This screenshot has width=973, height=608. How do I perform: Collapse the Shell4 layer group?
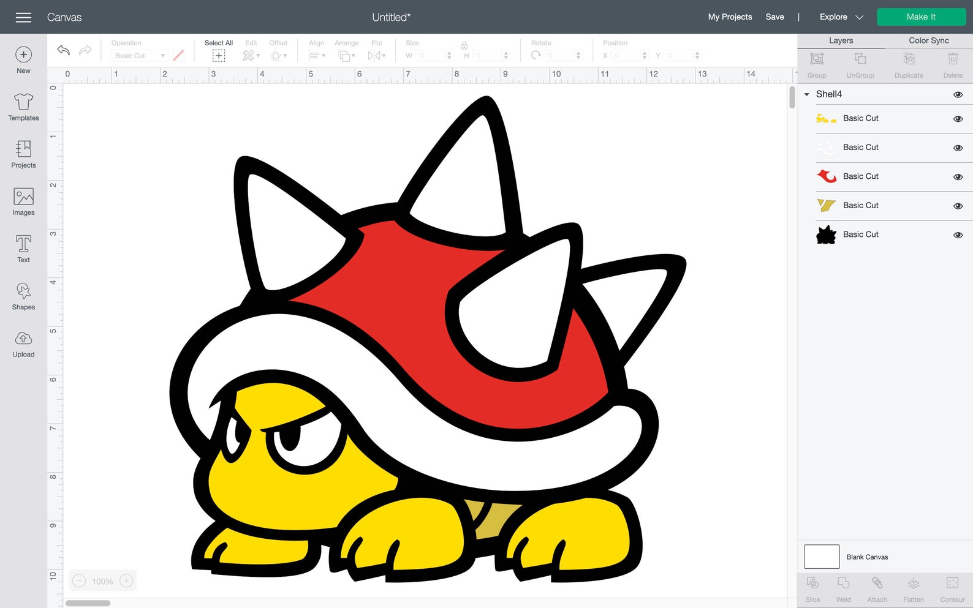807,94
